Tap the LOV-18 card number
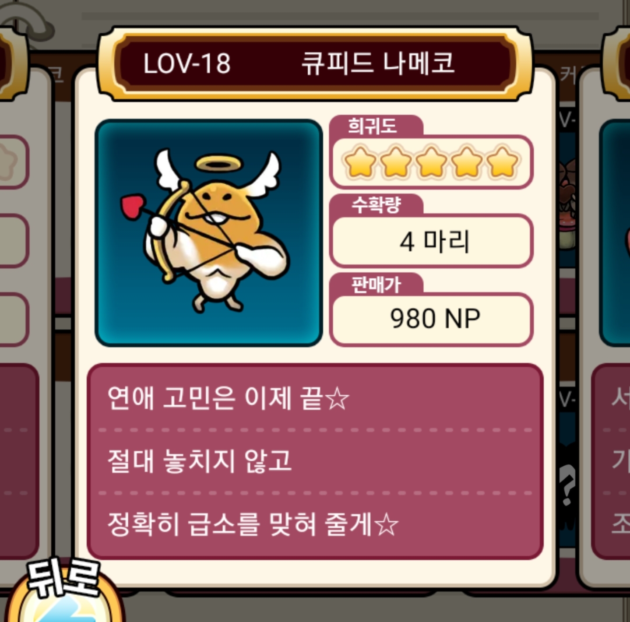Screen dimensions: 630x622 [x=187, y=64]
